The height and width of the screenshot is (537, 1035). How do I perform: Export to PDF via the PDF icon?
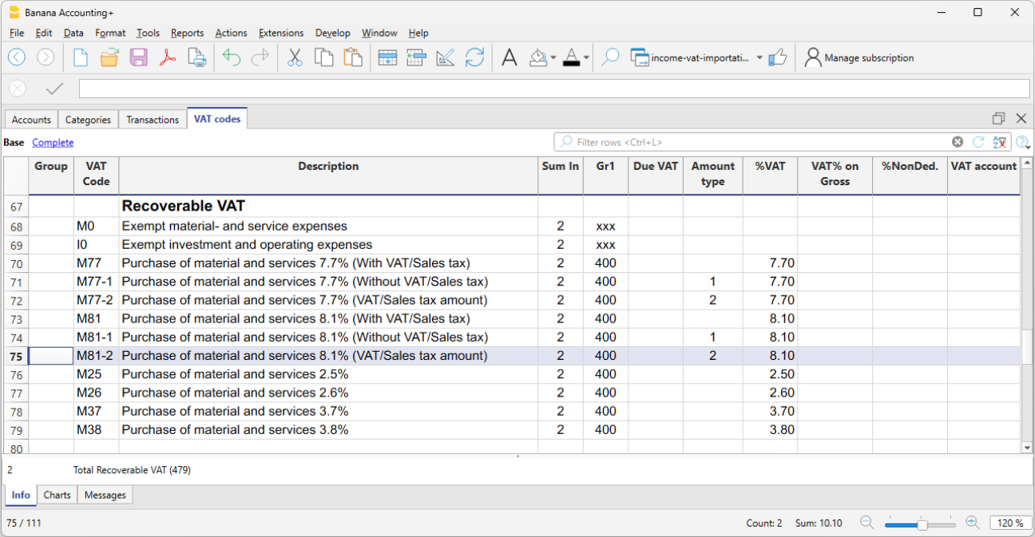tap(167, 57)
